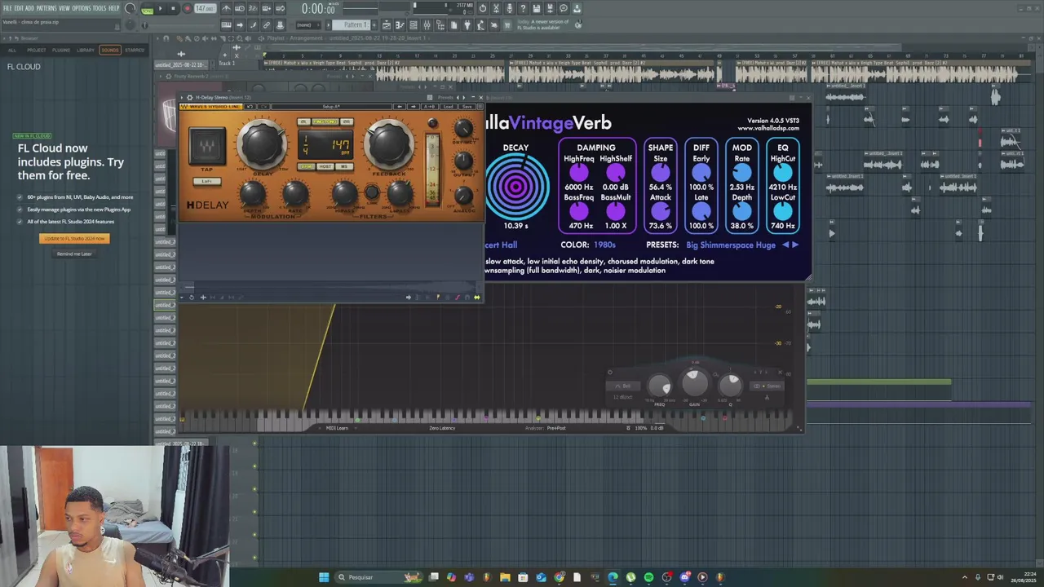Click the HIPASS filter knob in H-Delay
The height and width of the screenshot is (587, 1044).
(x=343, y=194)
